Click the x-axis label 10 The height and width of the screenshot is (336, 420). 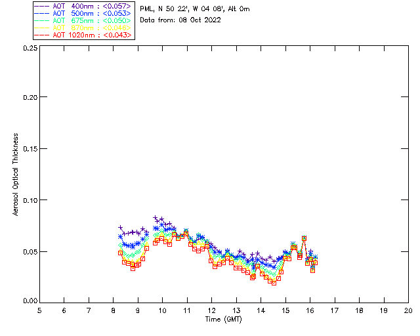[162, 310]
